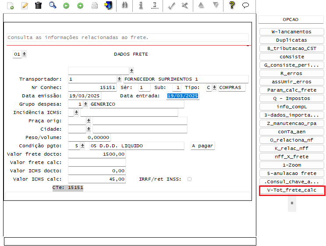
Task: Open the Praça orig lookup dropdown
Action: 89,121
